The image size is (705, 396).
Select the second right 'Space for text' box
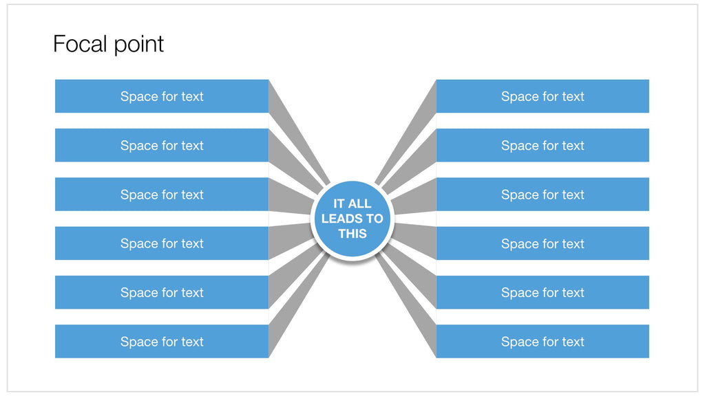(543, 145)
